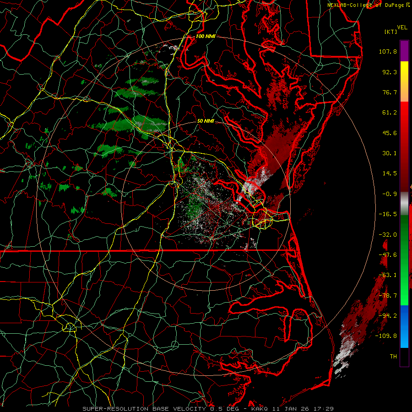Pick the gray segment of velocity color bar
Image resolution: width=412 pixels, height=412 pixels.
click(404, 204)
